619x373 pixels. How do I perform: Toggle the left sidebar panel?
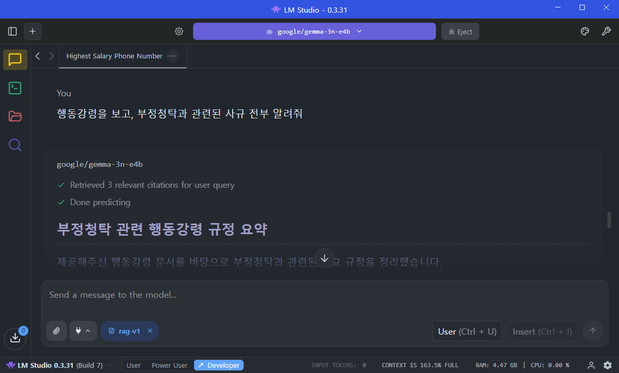(13, 32)
